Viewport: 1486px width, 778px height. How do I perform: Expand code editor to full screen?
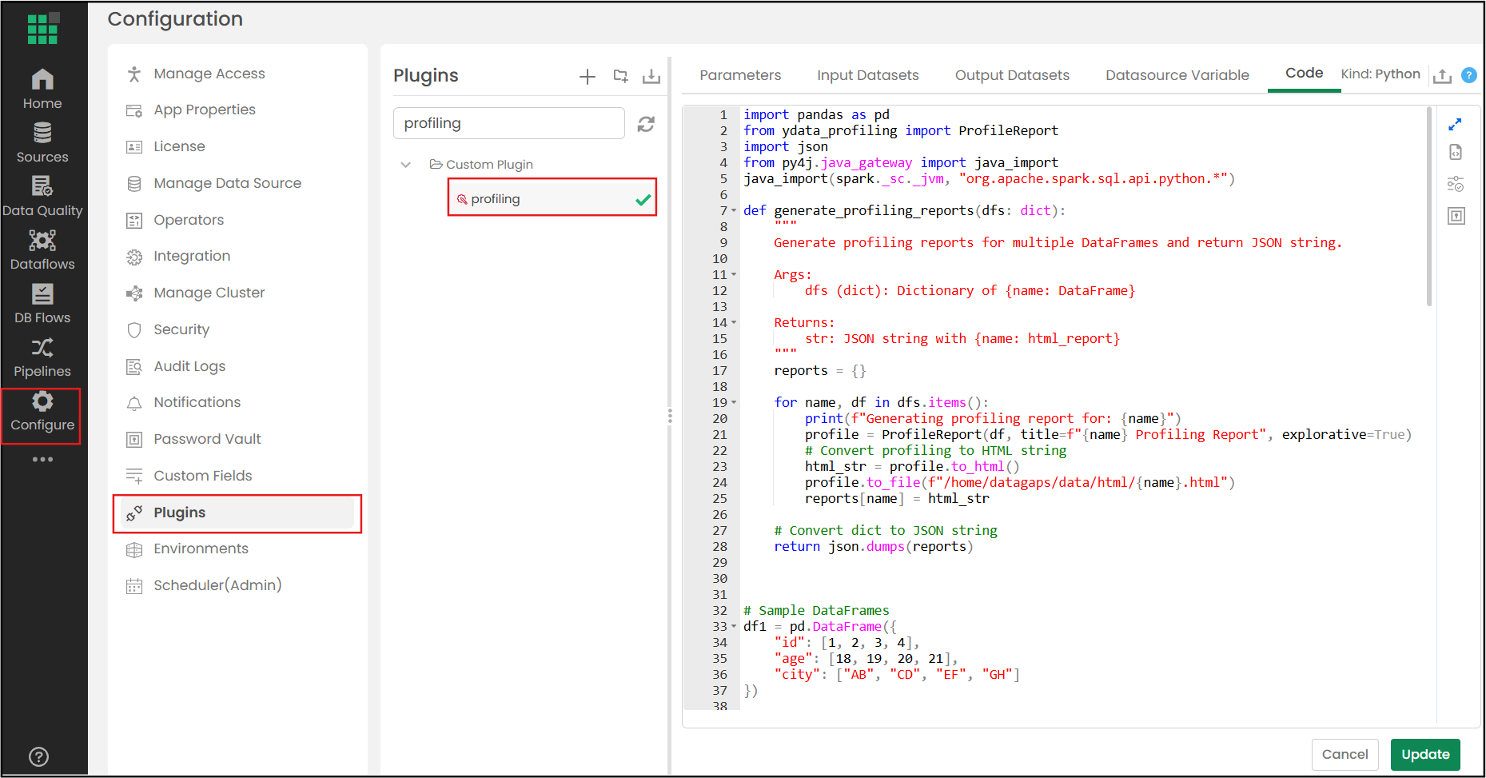(1455, 125)
